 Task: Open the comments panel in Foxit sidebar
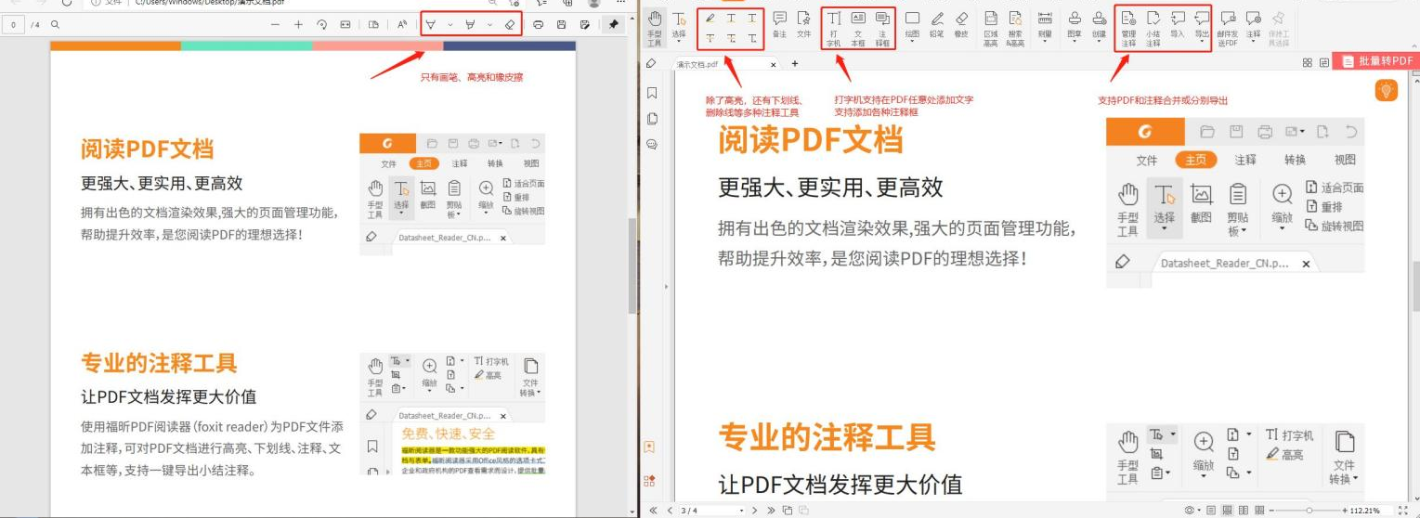point(651,144)
